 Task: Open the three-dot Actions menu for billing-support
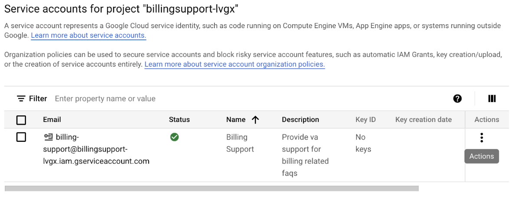click(x=481, y=137)
